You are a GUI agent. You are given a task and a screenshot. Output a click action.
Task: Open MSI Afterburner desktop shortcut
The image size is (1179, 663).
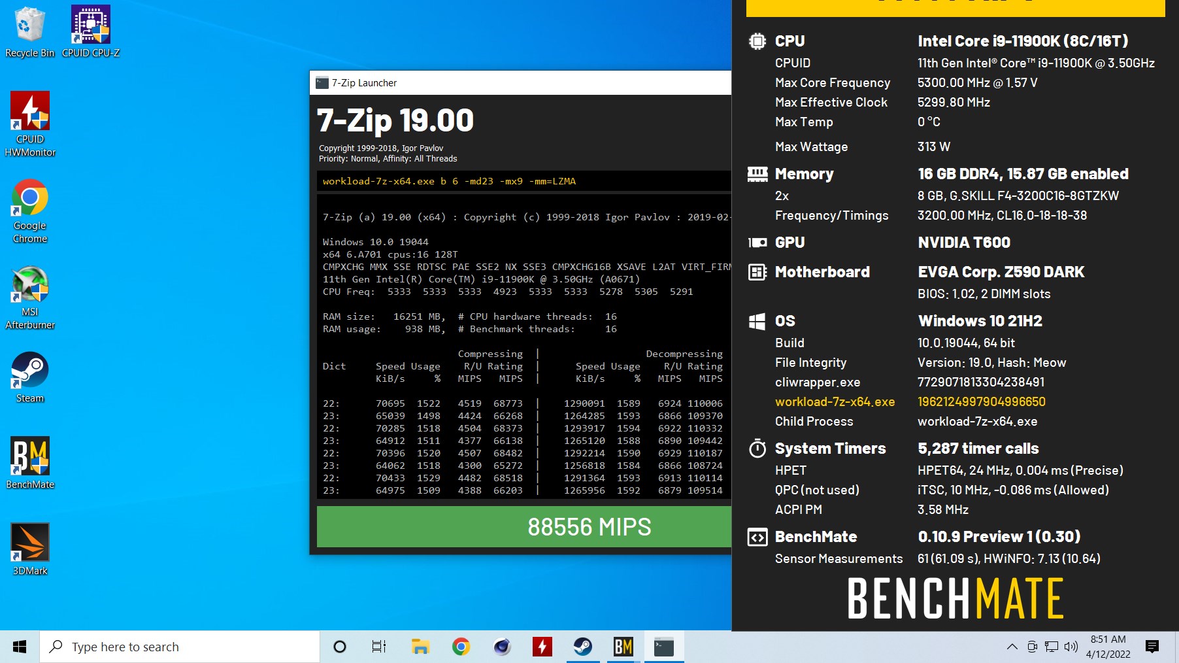tap(30, 297)
